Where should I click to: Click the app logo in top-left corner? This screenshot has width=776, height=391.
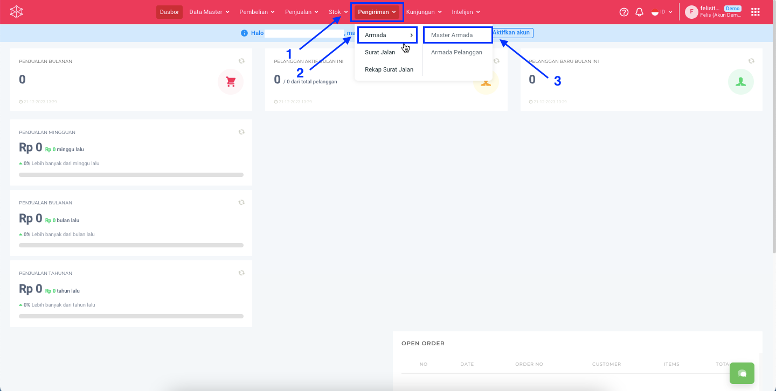click(17, 12)
